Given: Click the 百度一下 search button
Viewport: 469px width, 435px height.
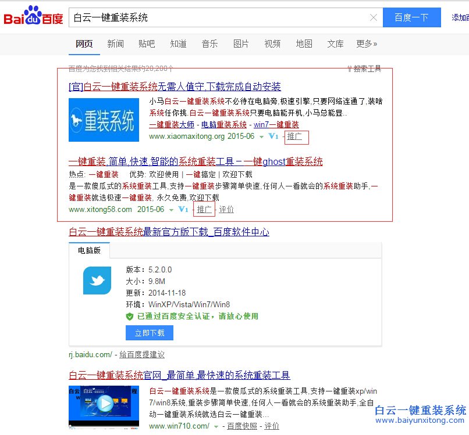Looking at the screenshot, I should click(x=411, y=17).
